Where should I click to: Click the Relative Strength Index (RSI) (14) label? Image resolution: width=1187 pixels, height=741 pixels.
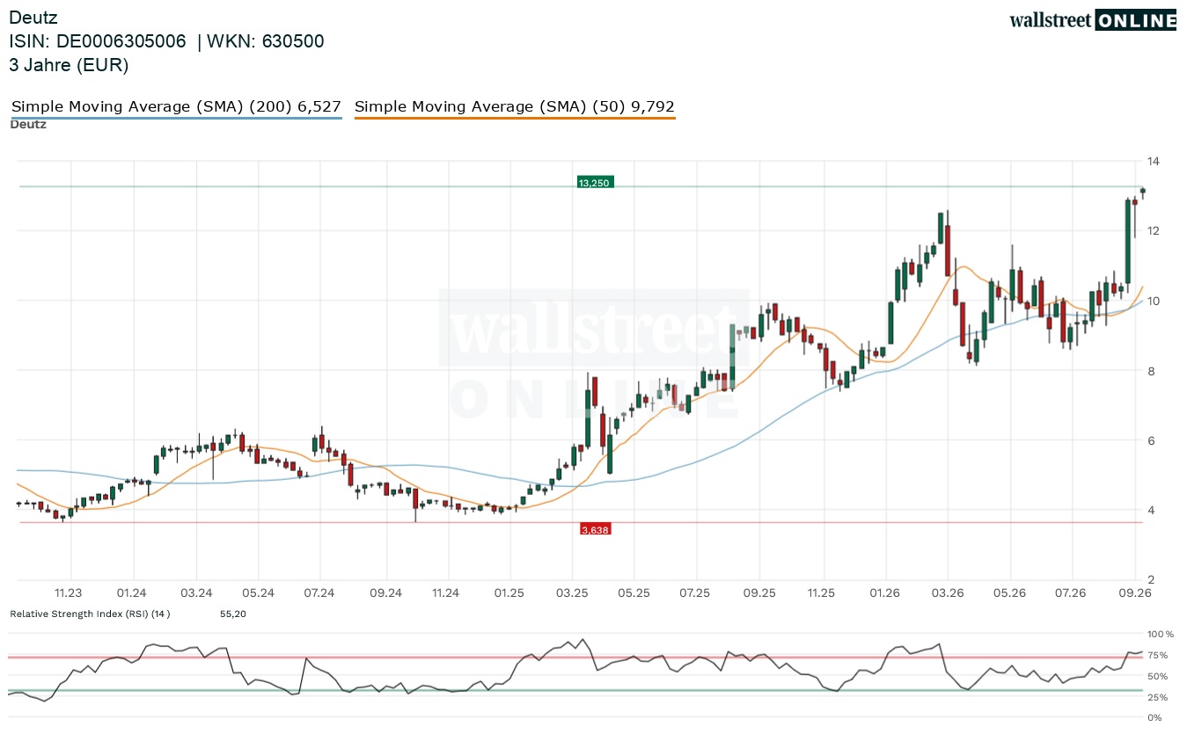pos(90,614)
